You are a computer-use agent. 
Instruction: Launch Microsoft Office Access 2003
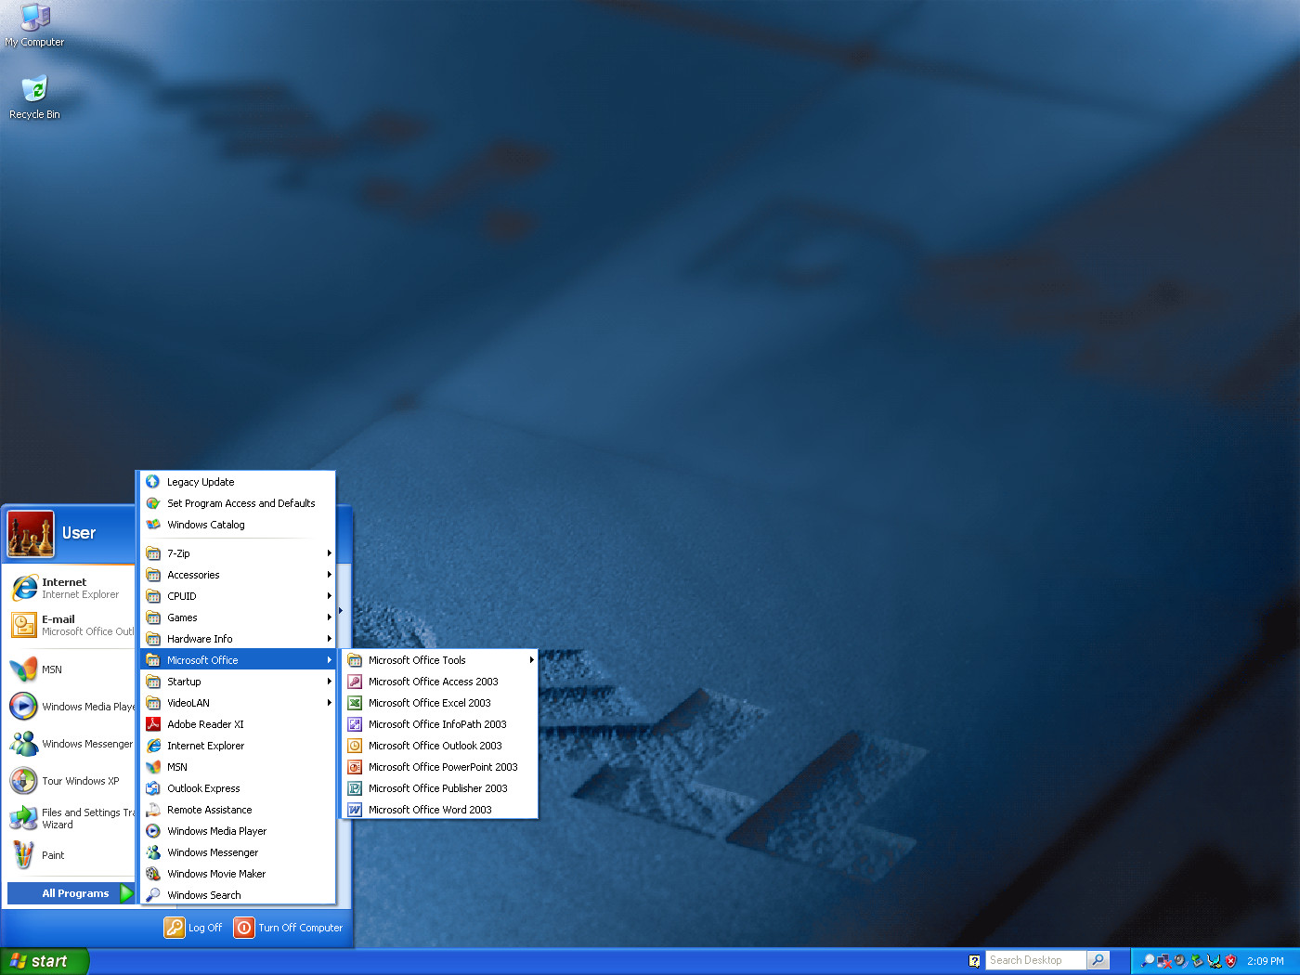(438, 682)
